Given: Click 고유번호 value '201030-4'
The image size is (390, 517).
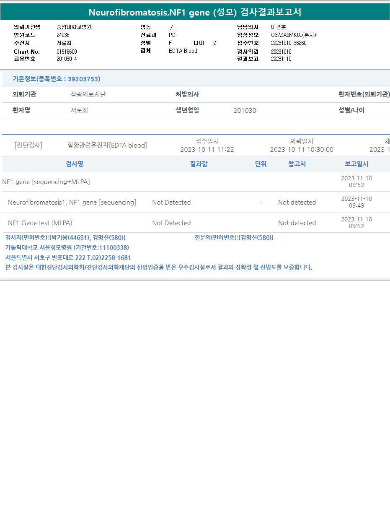Looking at the screenshot, I should point(67,59).
